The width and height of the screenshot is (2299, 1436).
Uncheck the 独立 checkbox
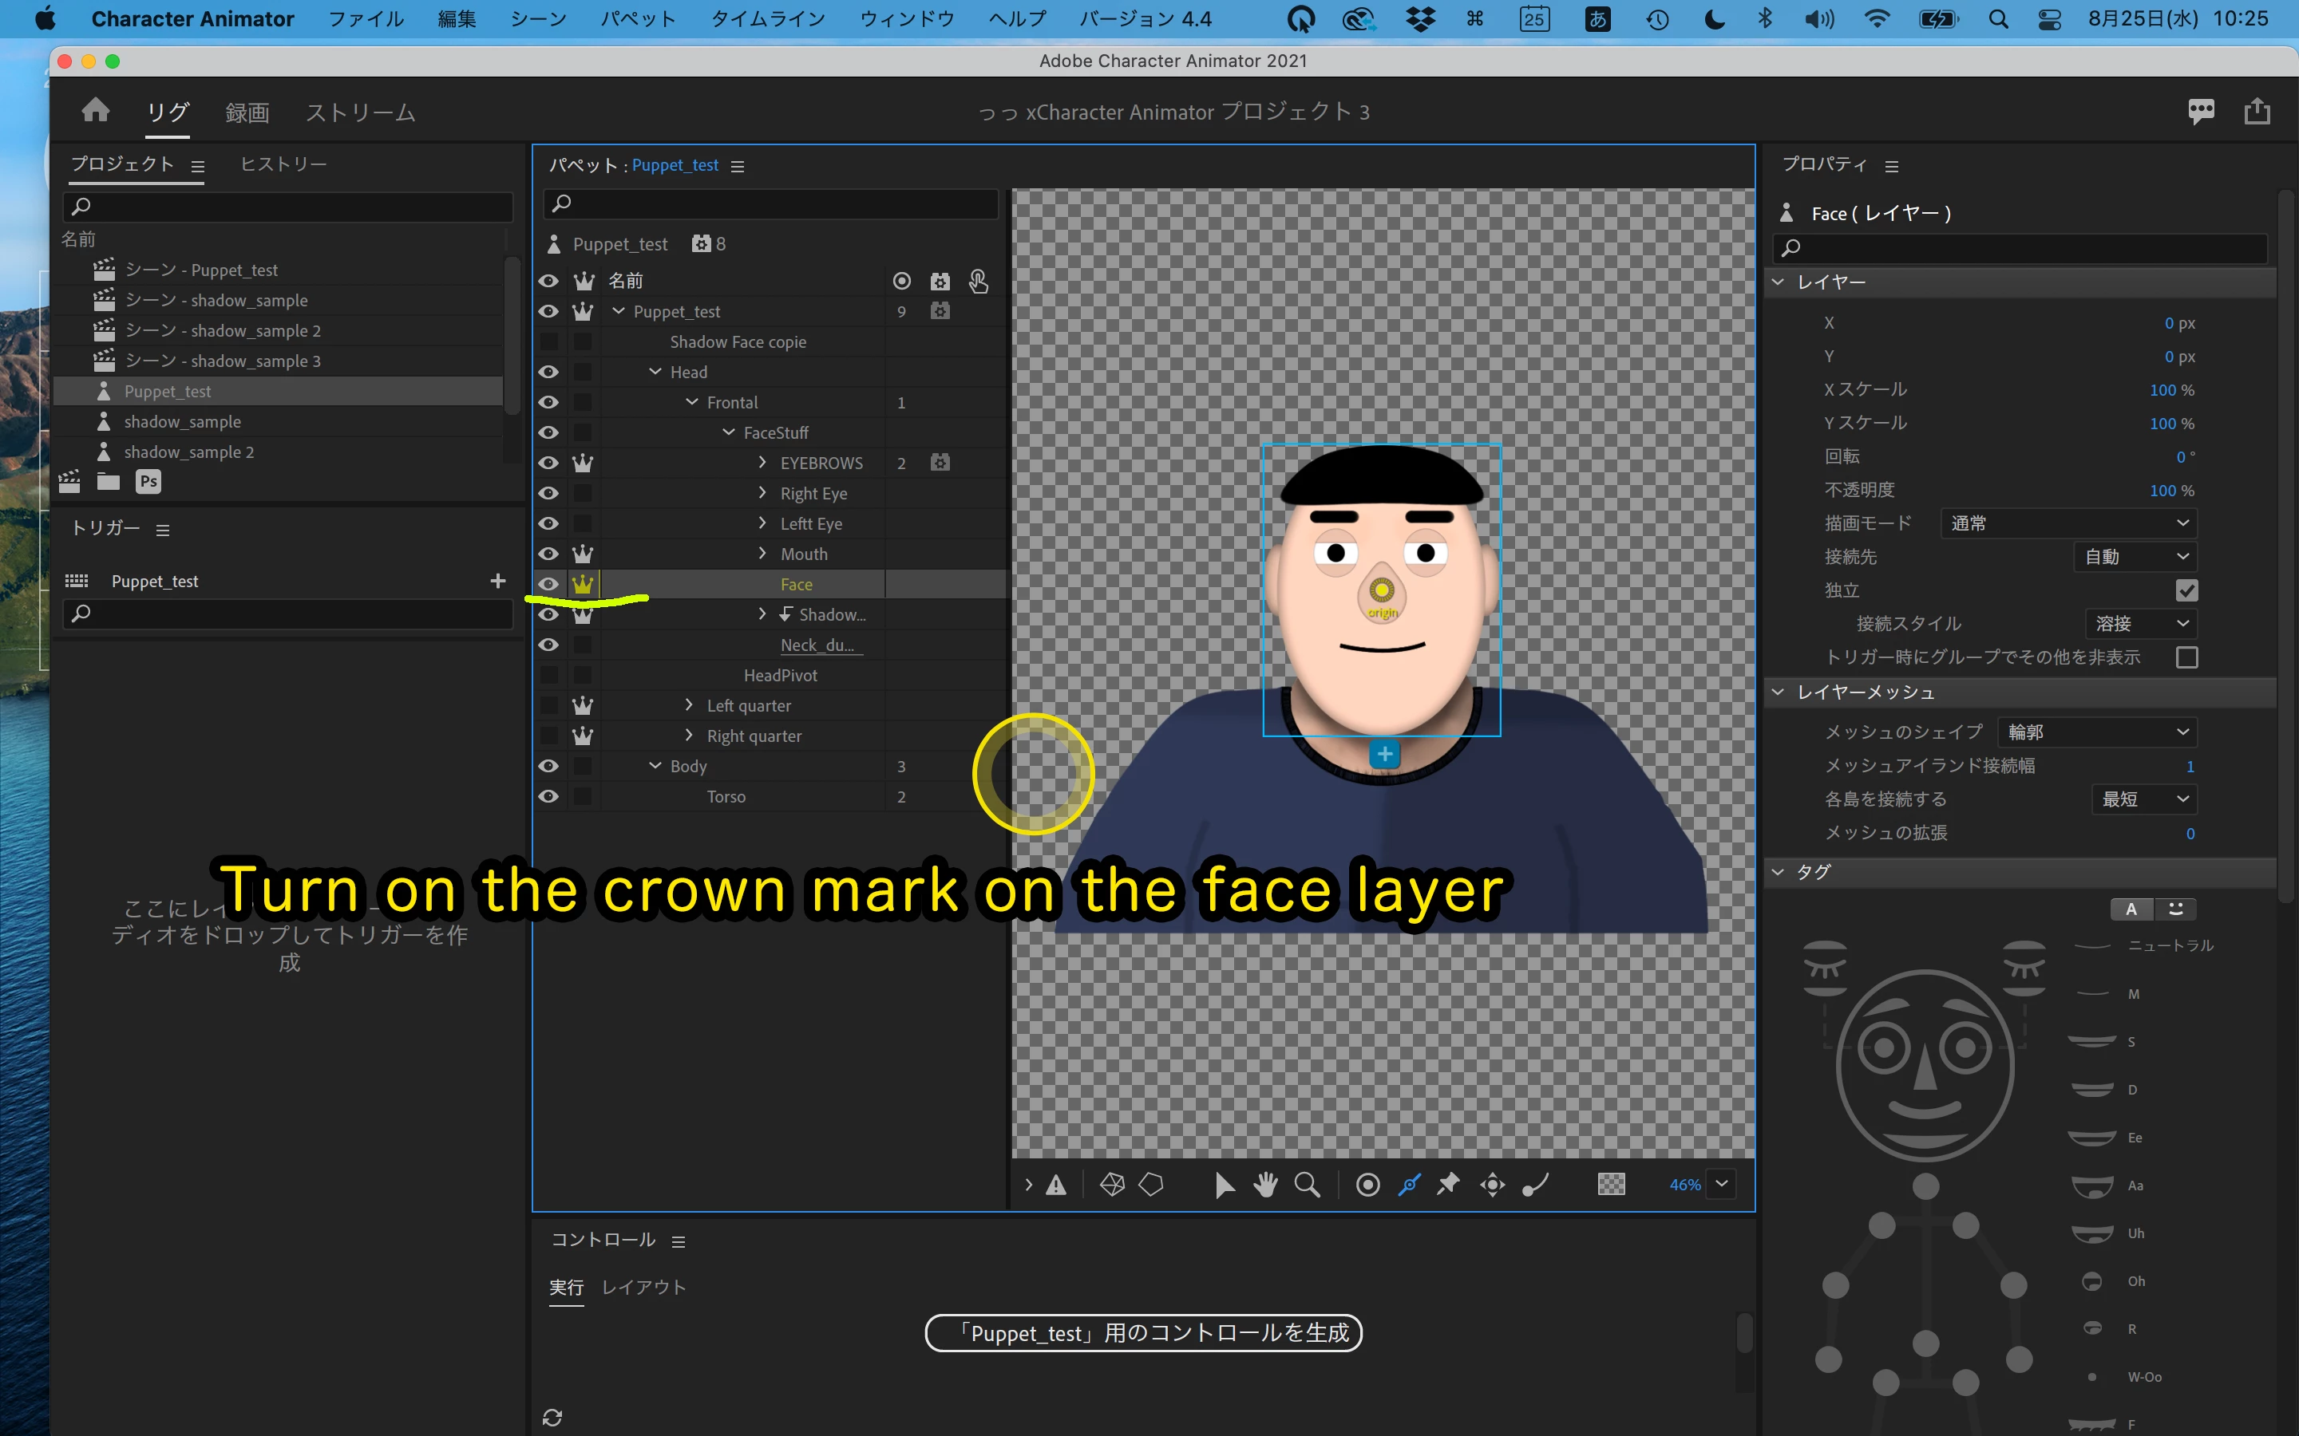pos(2186,590)
